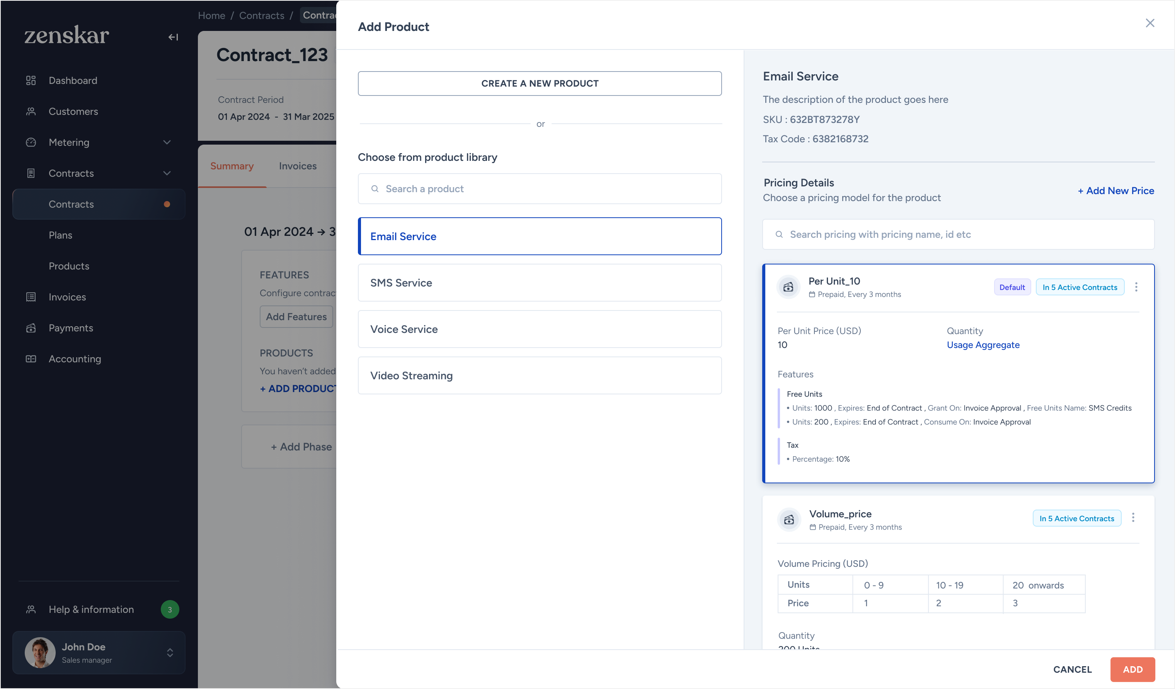This screenshot has width=1175, height=689.
Task: Click the ADD button
Action: click(x=1132, y=669)
